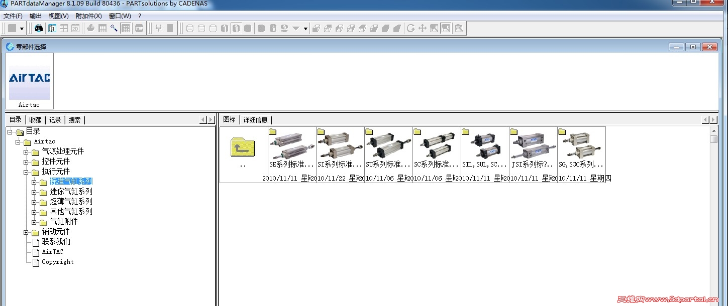Image resolution: width=728 pixels, height=306 pixels.
Task: Click the first cylinder shading icon
Action: click(x=190, y=28)
